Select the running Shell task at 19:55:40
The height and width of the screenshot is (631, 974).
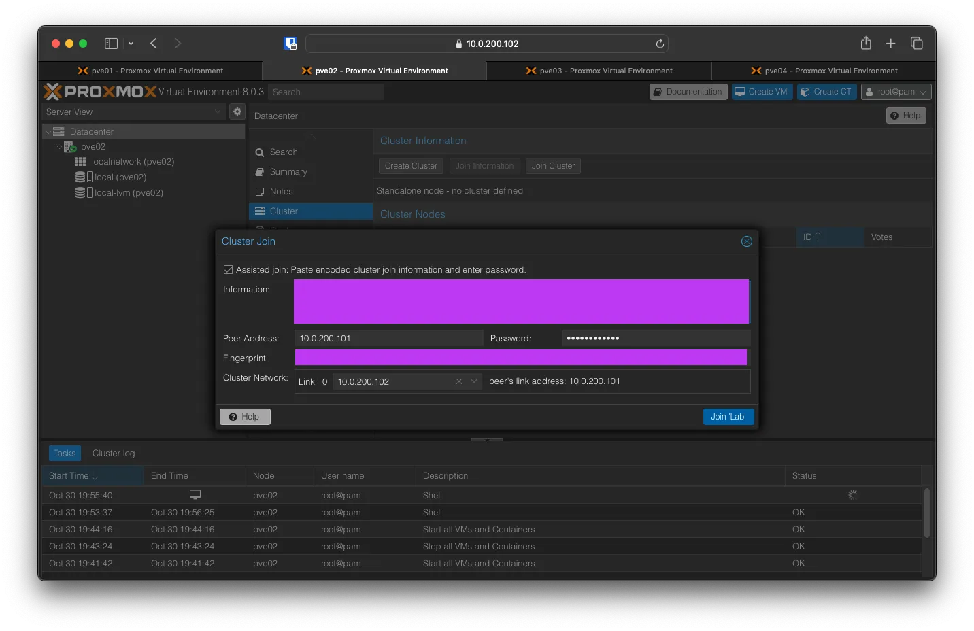click(482, 496)
